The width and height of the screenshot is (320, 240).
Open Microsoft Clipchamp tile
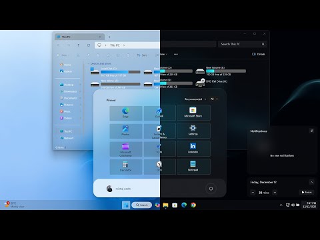[x=125, y=149]
